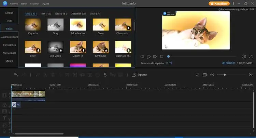Click the preview playback position slider handle
The image size is (256, 138).
coord(168,57)
